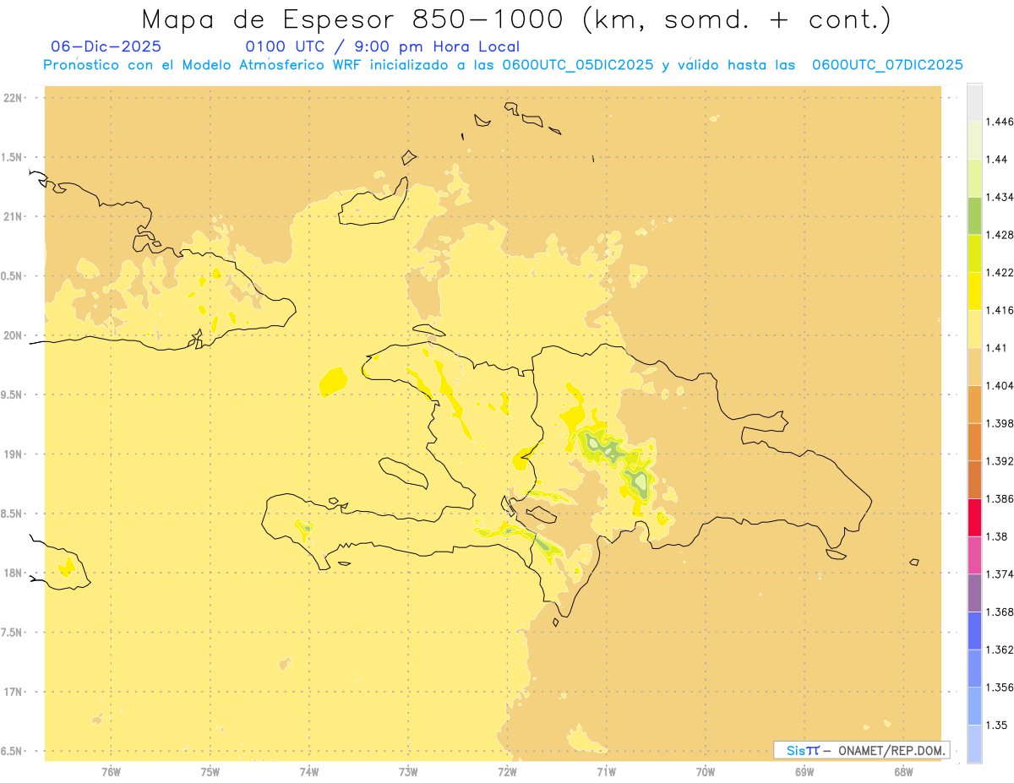Viewport: 1014px width, 783px height.
Task: Click the color bar value '1.35'
Action: 998,726
